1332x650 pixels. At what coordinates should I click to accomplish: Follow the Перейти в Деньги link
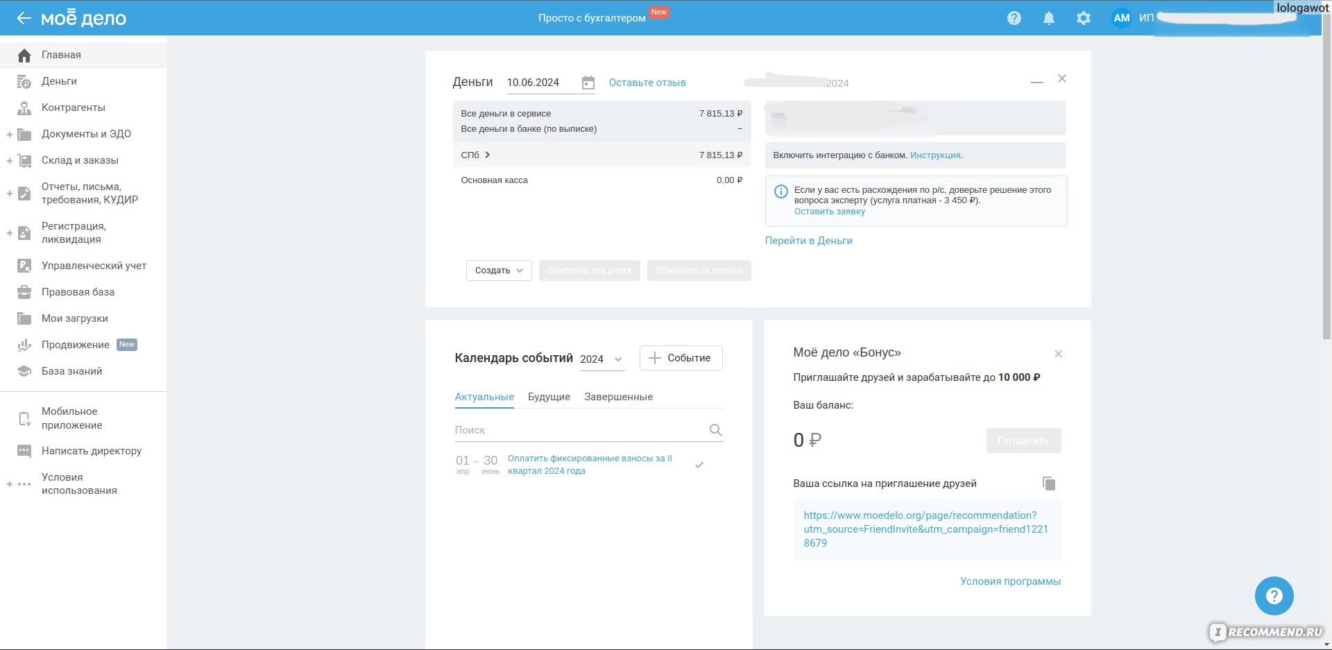click(x=808, y=241)
